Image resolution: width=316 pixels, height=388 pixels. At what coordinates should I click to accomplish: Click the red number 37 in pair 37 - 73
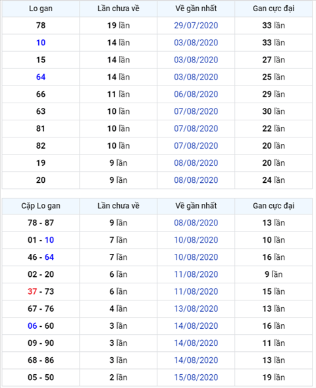[x=32, y=291]
